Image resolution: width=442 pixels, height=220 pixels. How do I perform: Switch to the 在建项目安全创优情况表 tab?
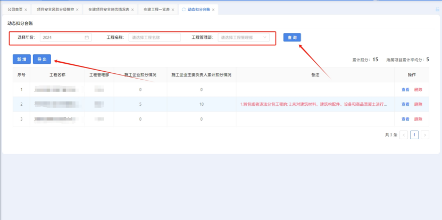point(108,10)
